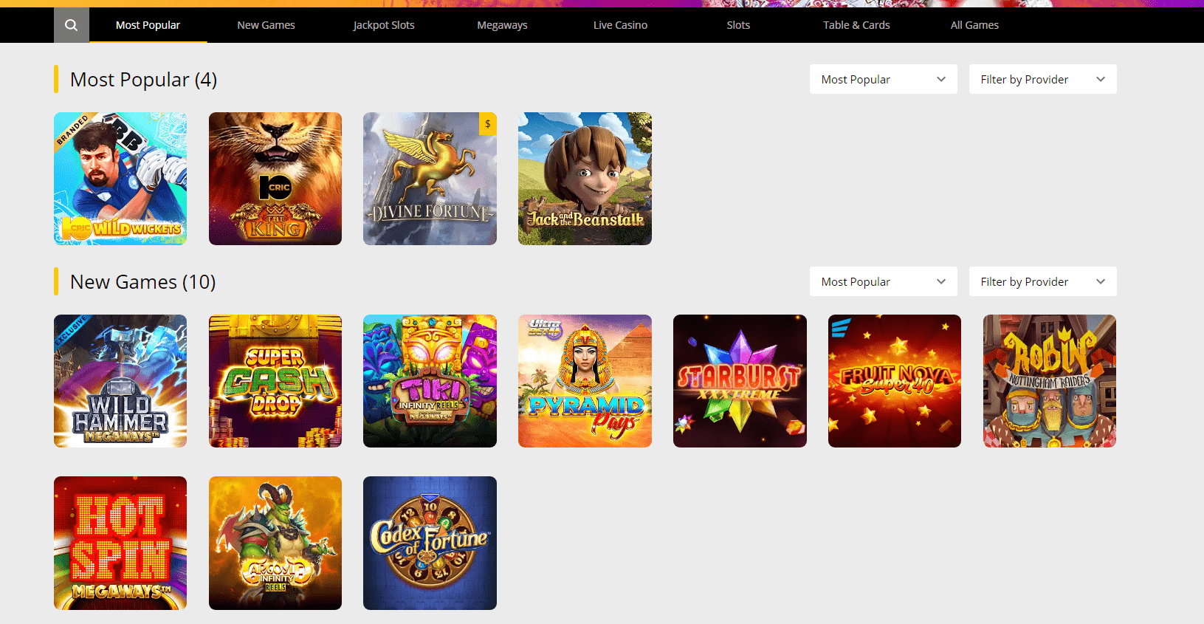1204x624 pixels.
Task: Switch to the Slots tab
Action: (738, 25)
